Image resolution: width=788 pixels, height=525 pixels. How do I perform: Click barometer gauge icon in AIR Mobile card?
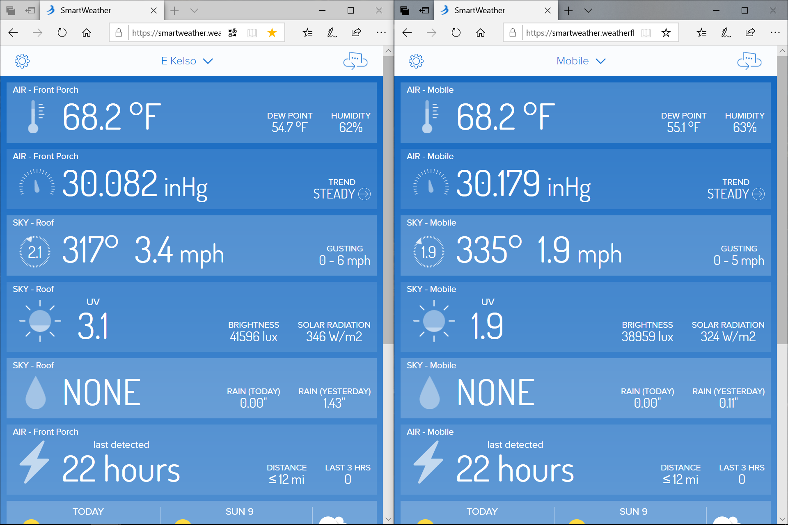click(431, 182)
